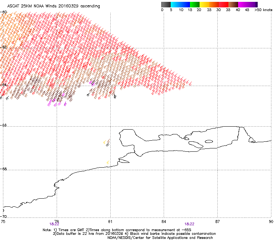Click the '78' longitude label
The image size is (274, 240).
point(57,222)
